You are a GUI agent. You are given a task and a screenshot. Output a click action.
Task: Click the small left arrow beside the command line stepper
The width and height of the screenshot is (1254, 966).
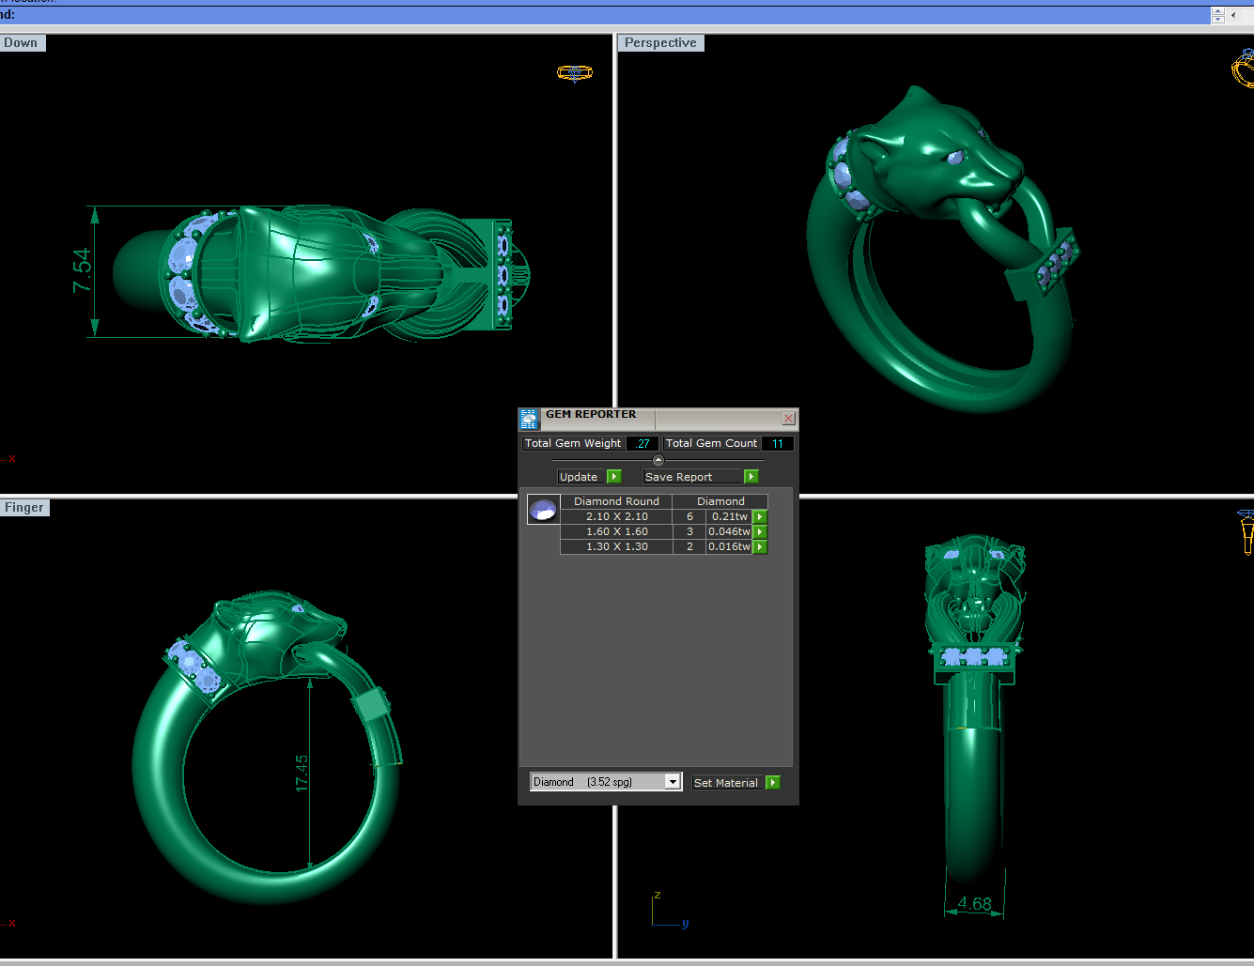click(1233, 15)
